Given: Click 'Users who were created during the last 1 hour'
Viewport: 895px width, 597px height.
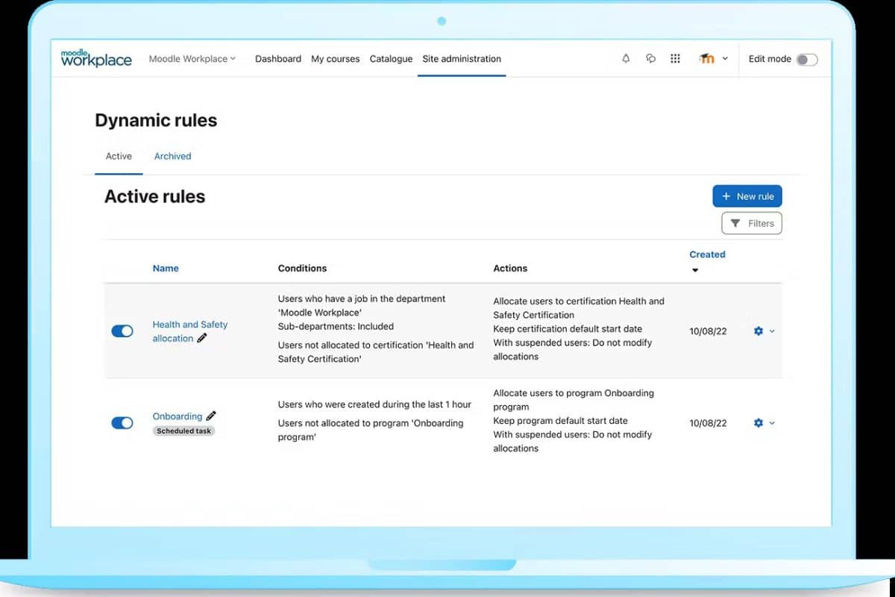Looking at the screenshot, I should pyautogui.click(x=374, y=404).
